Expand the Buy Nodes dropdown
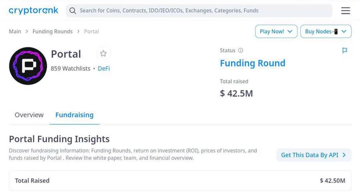 326,31
